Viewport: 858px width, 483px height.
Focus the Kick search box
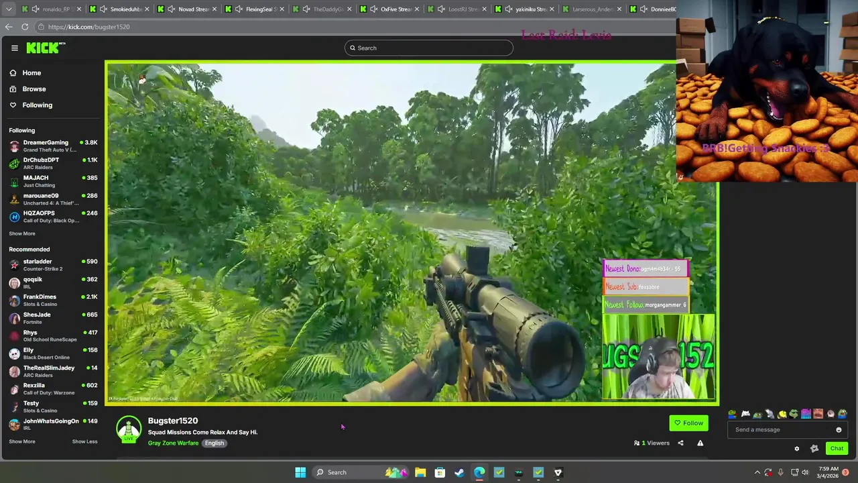429,48
